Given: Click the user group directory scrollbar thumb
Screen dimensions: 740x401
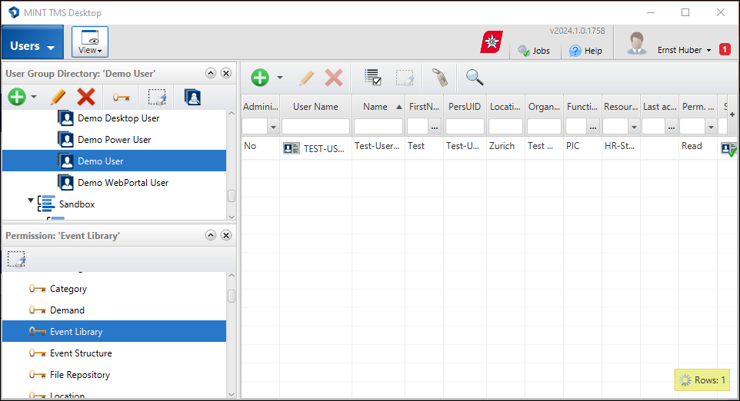Looking at the screenshot, I should pyautogui.click(x=232, y=196).
